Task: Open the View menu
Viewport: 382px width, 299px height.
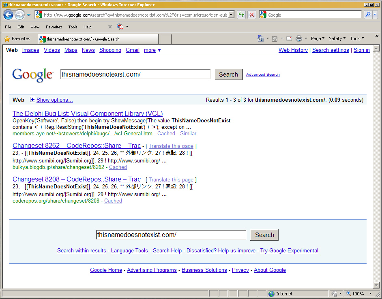Action: click(x=35, y=27)
